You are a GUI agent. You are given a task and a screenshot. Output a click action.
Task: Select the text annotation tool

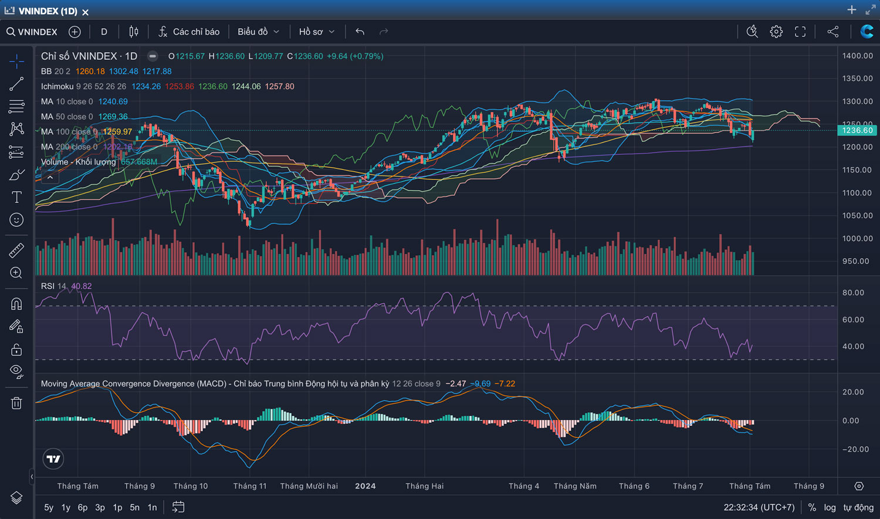coord(16,197)
